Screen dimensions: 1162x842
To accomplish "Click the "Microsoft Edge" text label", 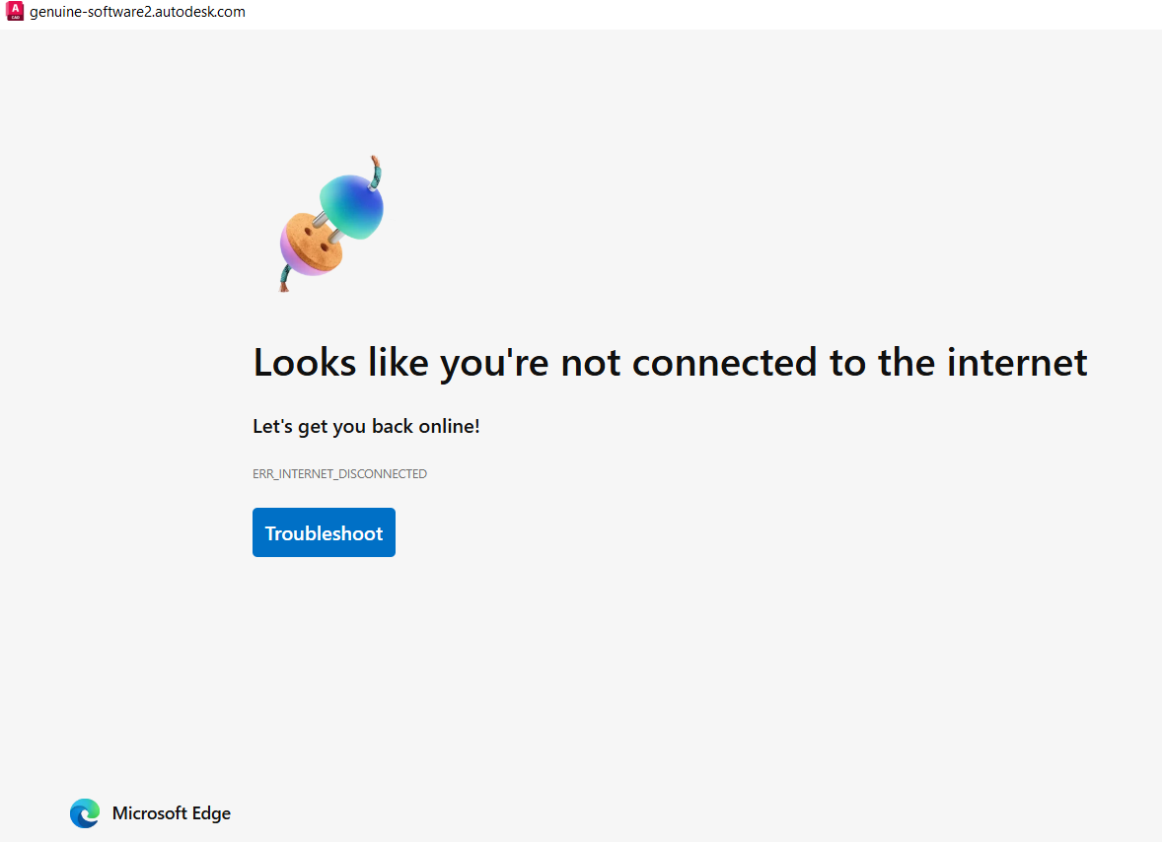I will point(172,813).
